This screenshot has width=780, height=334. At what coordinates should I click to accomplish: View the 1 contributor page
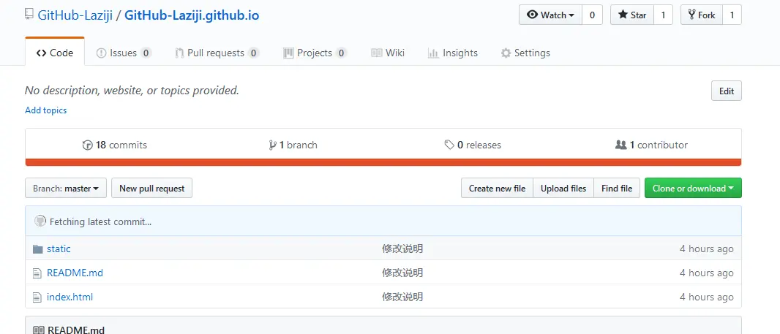tap(652, 145)
